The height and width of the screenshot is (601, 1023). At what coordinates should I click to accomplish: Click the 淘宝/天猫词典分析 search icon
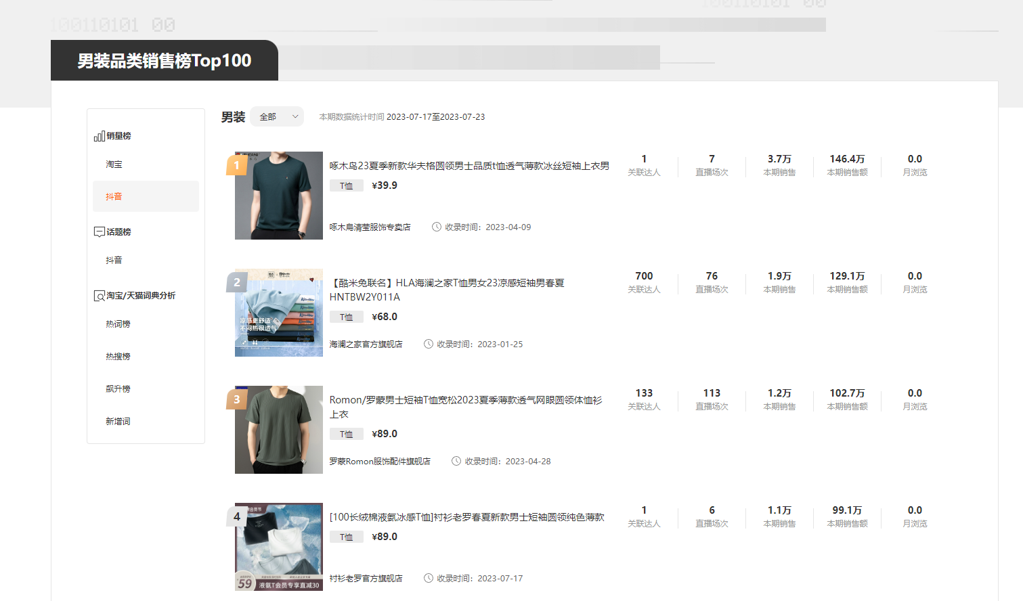pos(99,296)
